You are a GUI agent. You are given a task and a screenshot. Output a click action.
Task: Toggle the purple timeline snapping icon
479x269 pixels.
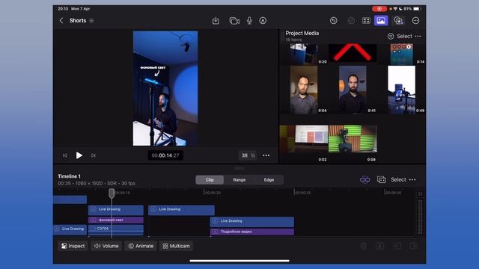click(x=364, y=180)
